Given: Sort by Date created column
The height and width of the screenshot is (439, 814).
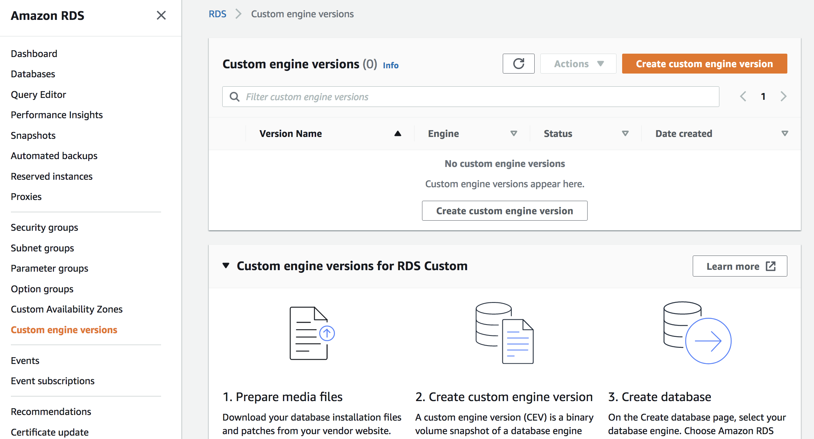Looking at the screenshot, I should pos(784,134).
